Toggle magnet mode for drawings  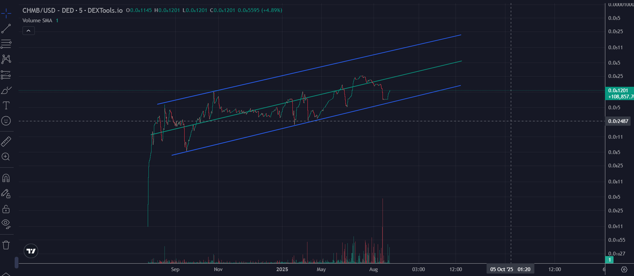point(6,177)
